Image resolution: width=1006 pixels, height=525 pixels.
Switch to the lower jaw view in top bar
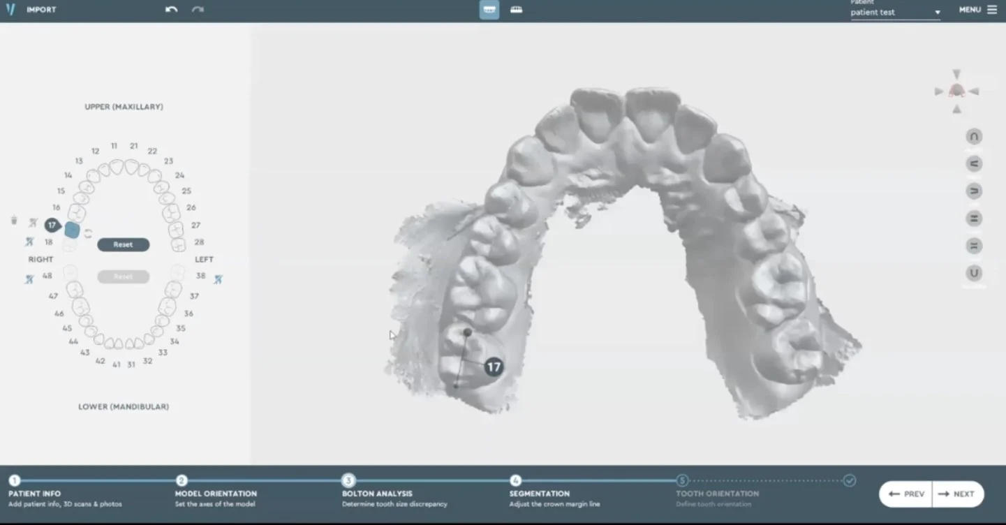pyautogui.click(x=516, y=10)
